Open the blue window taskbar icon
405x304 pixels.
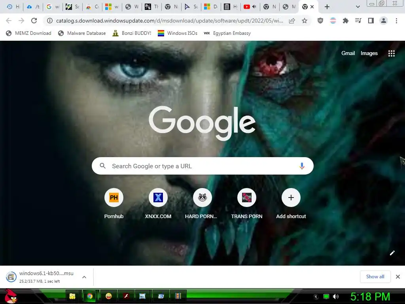coord(161,296)
